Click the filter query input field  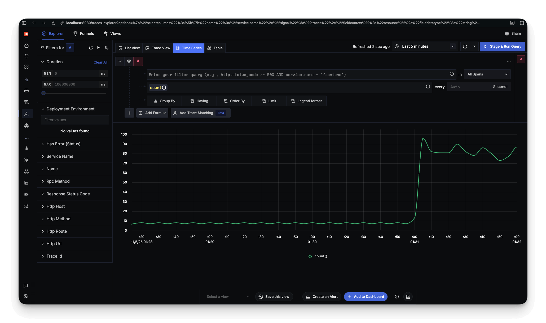pyautogui.click(x=265, y=74)
